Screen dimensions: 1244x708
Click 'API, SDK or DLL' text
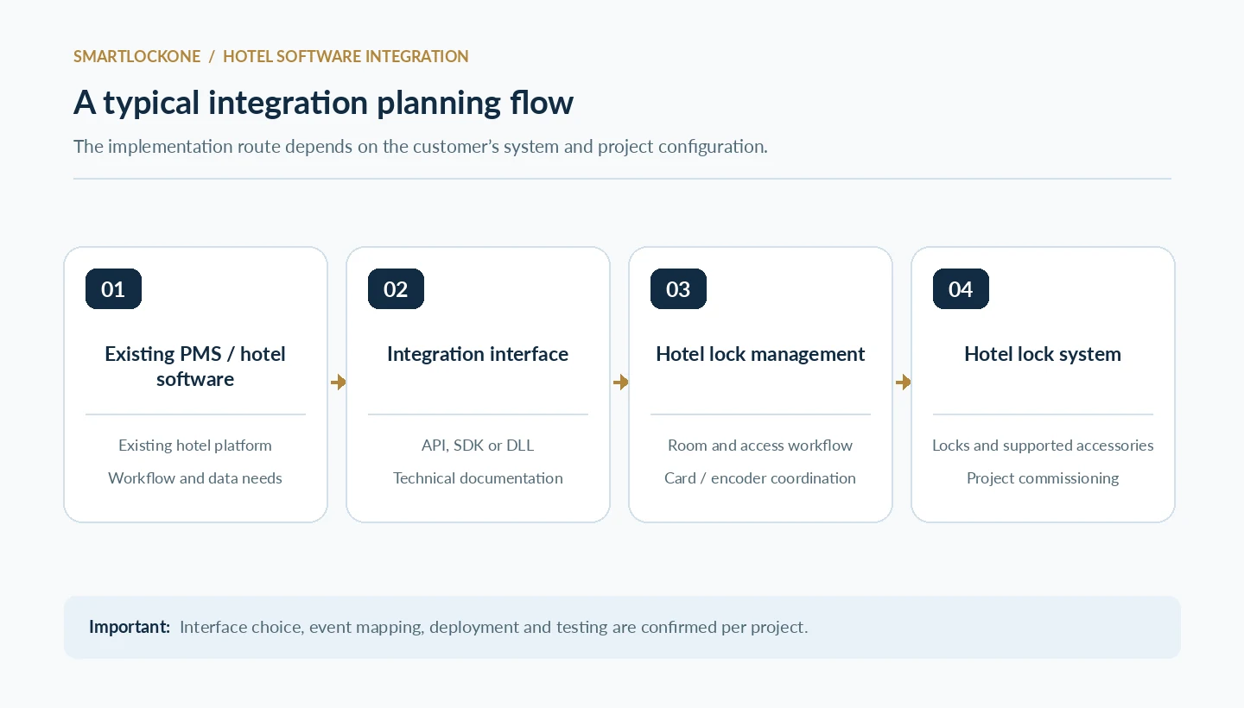[478, 446]
